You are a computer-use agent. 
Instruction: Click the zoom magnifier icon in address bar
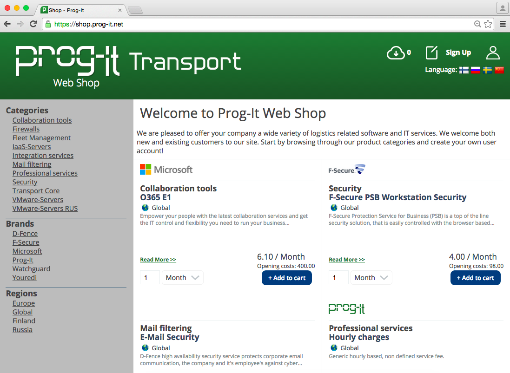[x=477, y=24]
